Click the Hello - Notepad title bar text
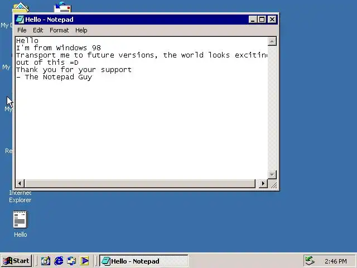This screenshot has width=357, height=268. (50, 20)
